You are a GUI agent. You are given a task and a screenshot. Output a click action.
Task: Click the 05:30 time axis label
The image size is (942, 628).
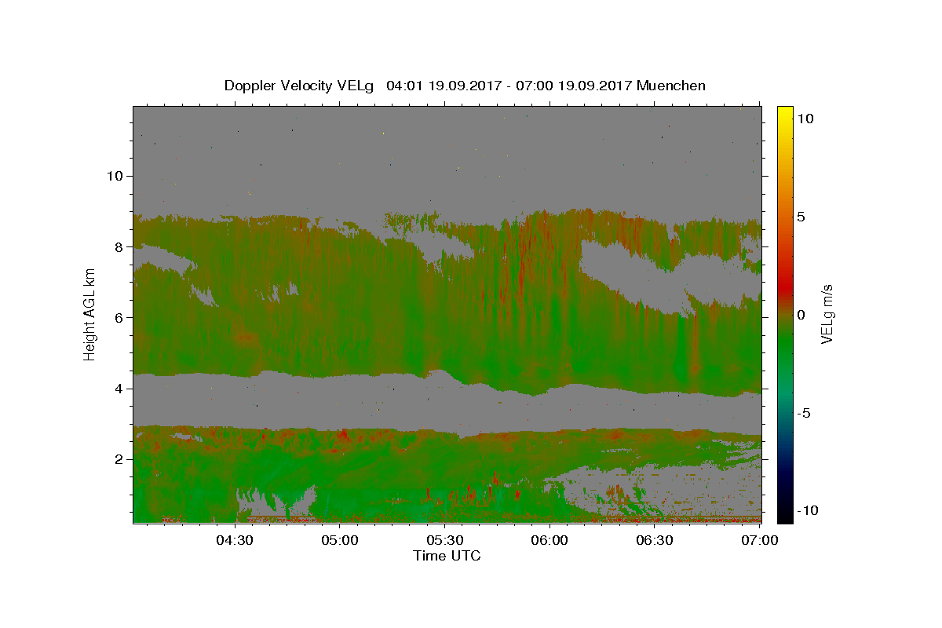click(445, 540)
